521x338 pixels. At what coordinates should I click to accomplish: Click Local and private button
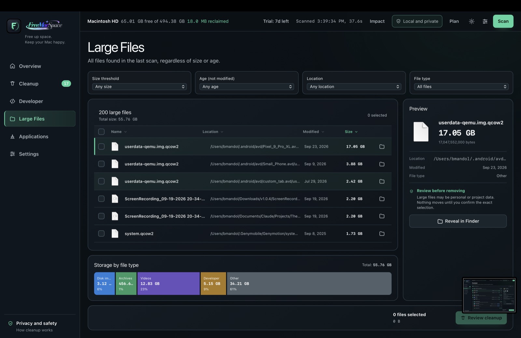[x=417, y=21]
